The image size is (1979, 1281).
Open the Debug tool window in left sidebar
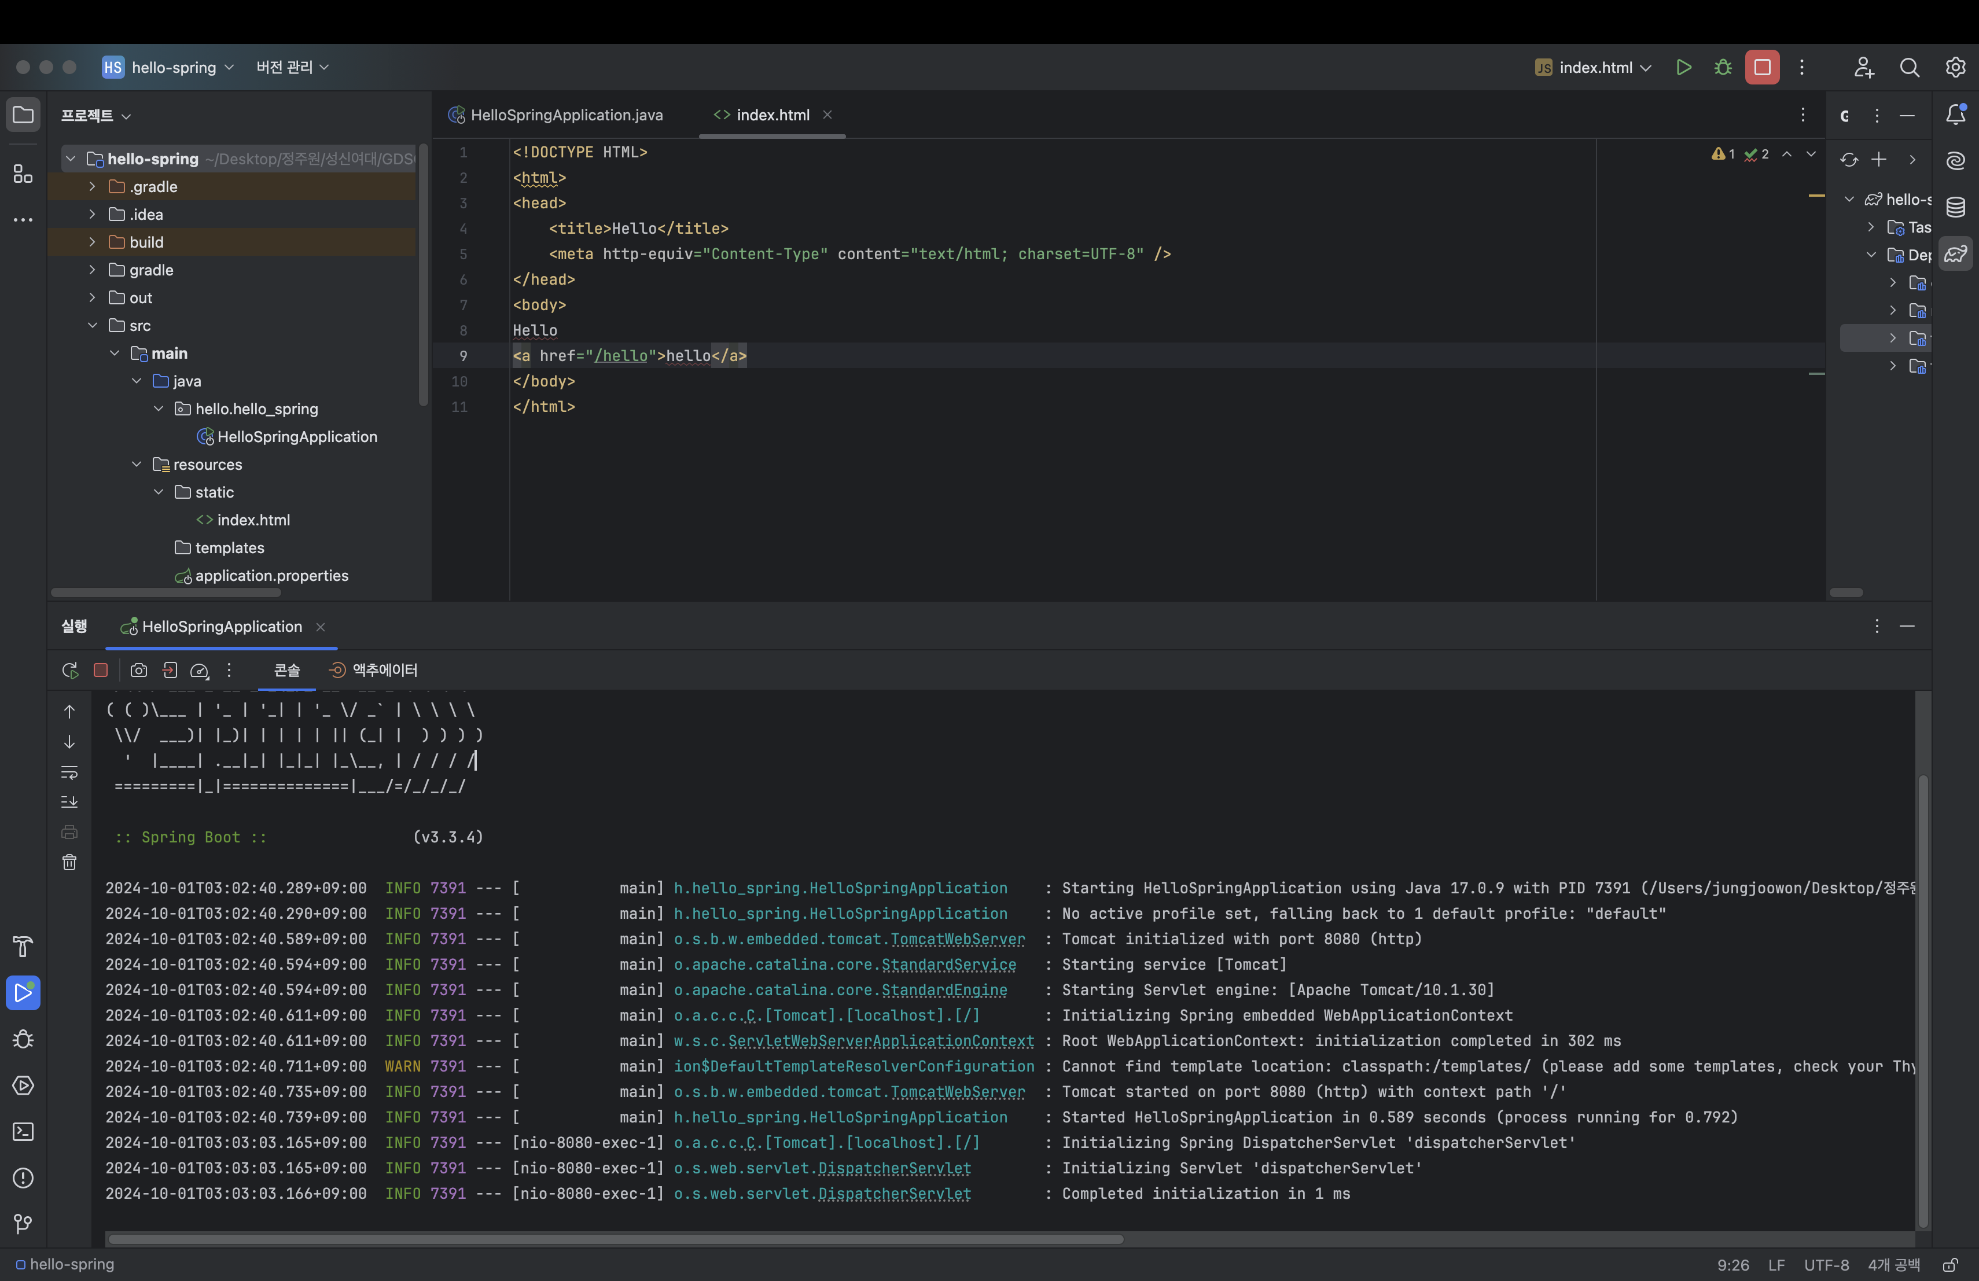23,1039
